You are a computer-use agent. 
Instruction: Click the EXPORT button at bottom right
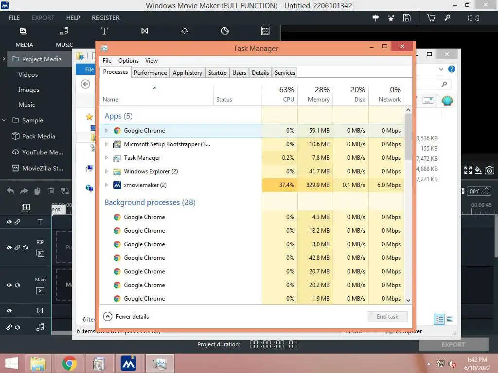tap(453, 344)
